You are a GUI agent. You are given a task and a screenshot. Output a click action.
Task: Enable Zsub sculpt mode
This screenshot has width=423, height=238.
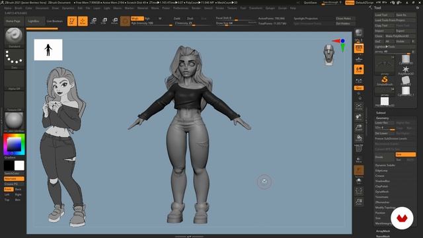(x=190, y=19)
